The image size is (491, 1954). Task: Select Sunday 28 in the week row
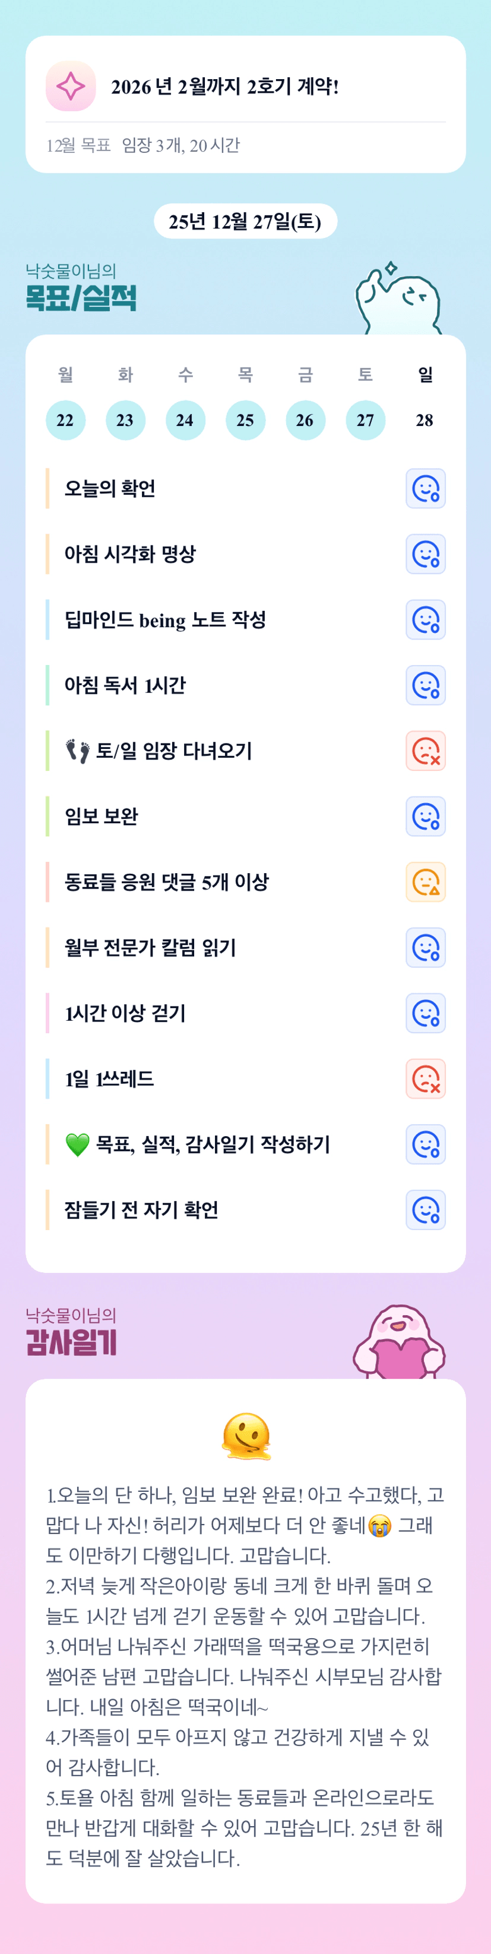click(425, 420)
